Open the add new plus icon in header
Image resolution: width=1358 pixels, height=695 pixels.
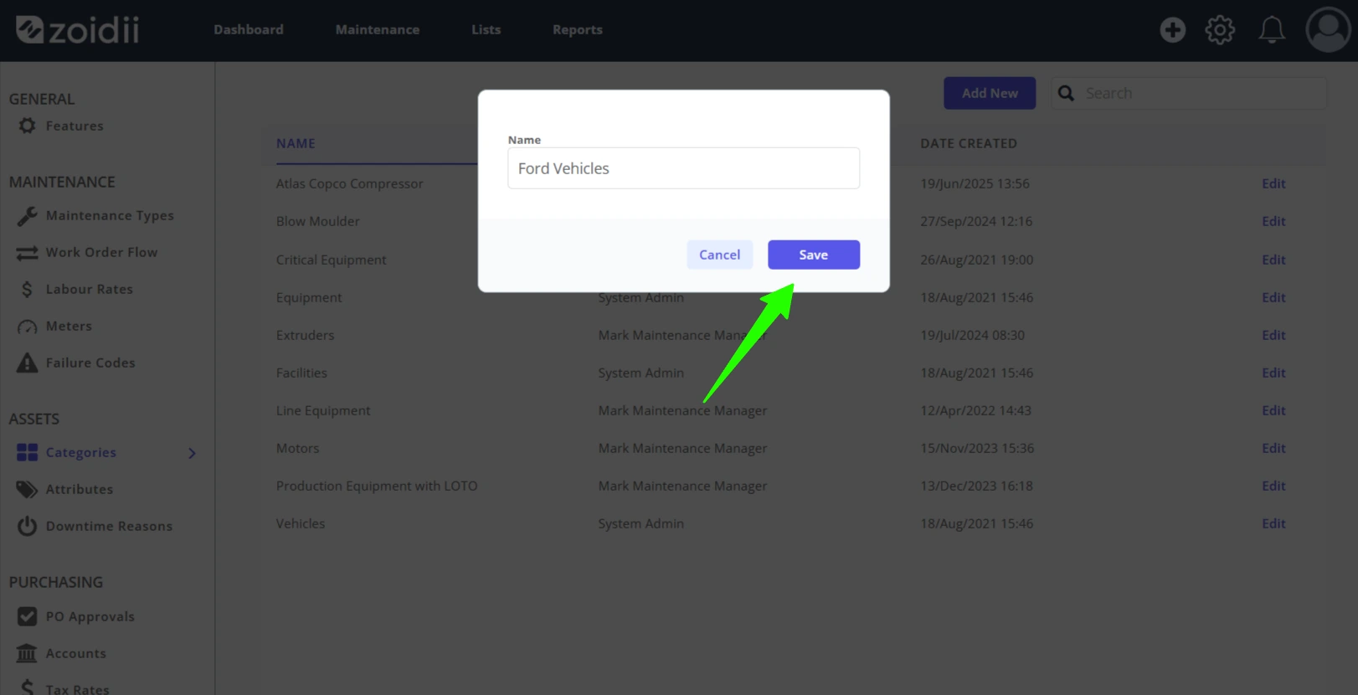click(1172, 30)
